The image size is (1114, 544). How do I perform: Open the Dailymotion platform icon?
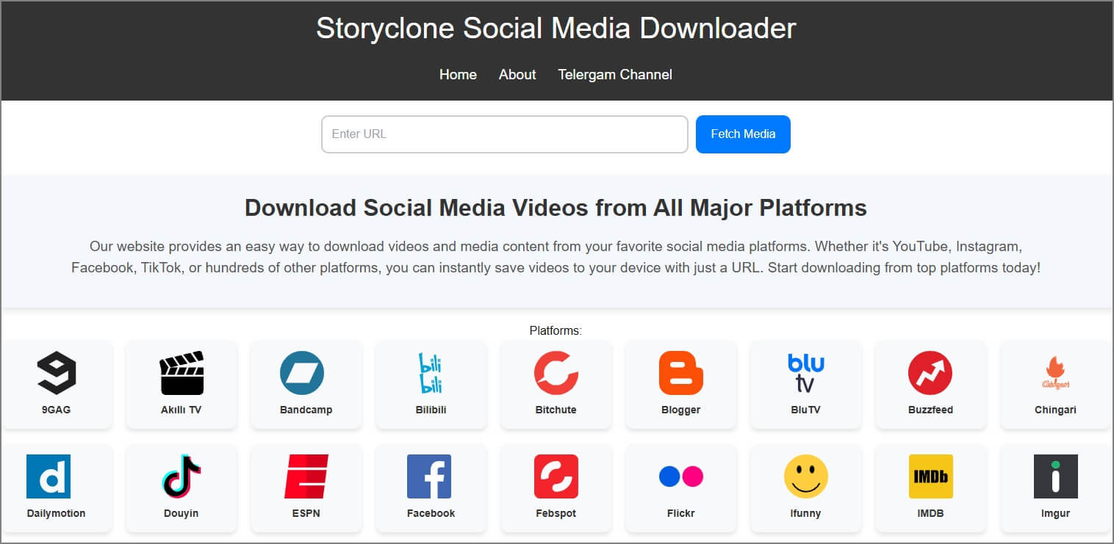click(x=48, y=476)
